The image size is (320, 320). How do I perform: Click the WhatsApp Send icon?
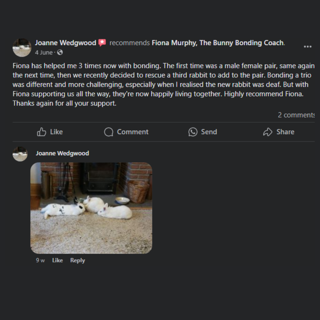click(x=193, y=132)
